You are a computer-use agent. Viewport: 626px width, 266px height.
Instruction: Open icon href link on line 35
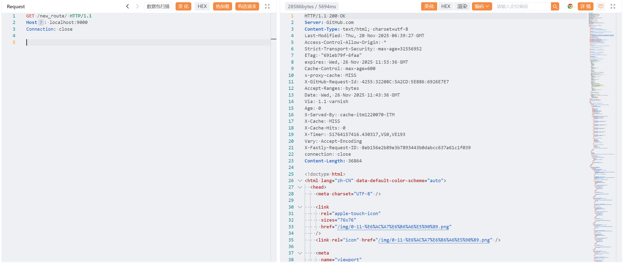pos(434,240)
